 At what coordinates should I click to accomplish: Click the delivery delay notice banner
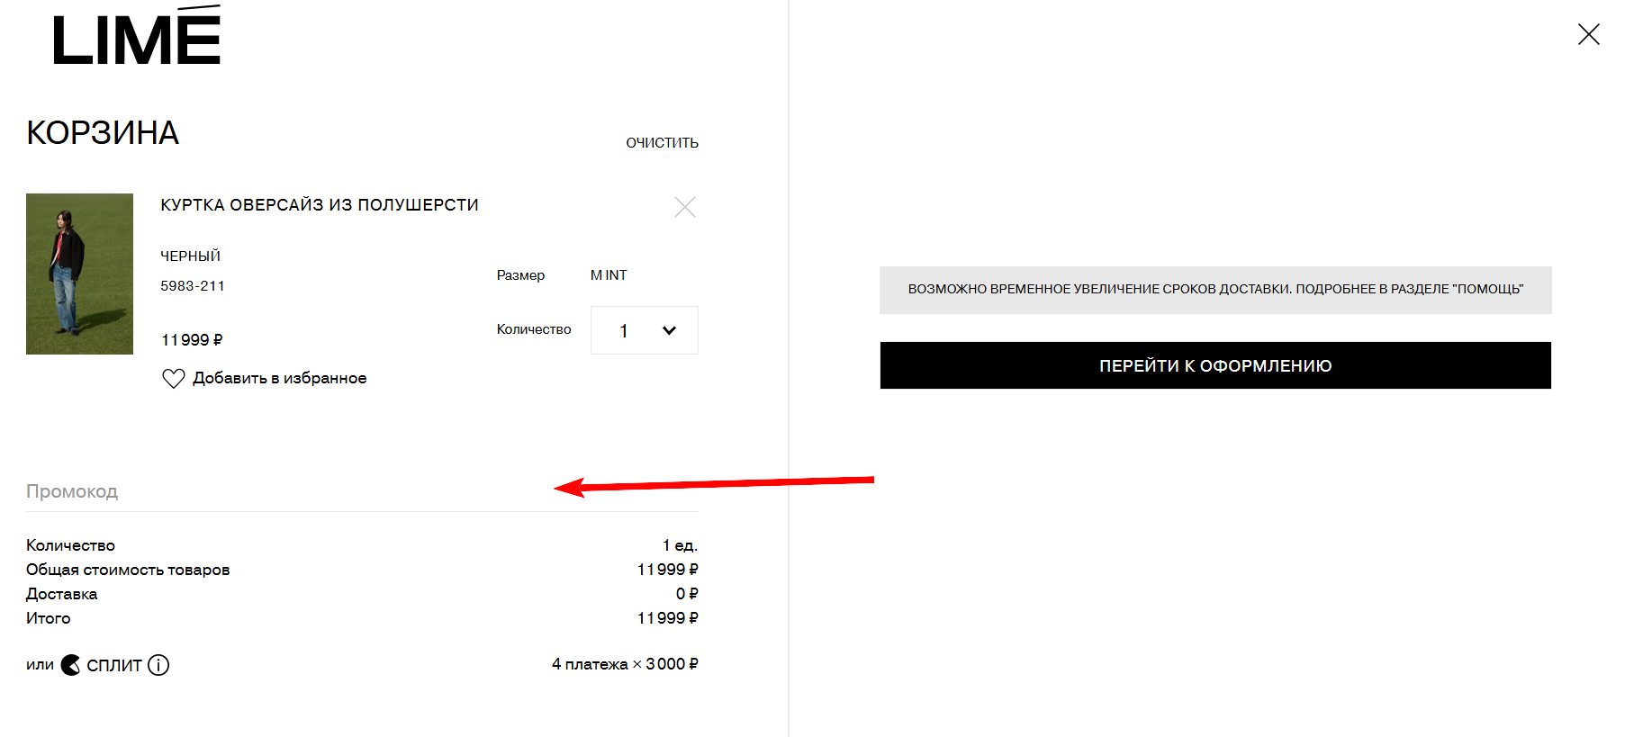[x=1215, y=290]
